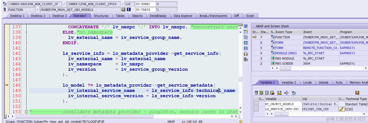Switch to the Desktop 1 tab
The width and height of the screenshot is (368, 123).
click(x=17, y=16)
